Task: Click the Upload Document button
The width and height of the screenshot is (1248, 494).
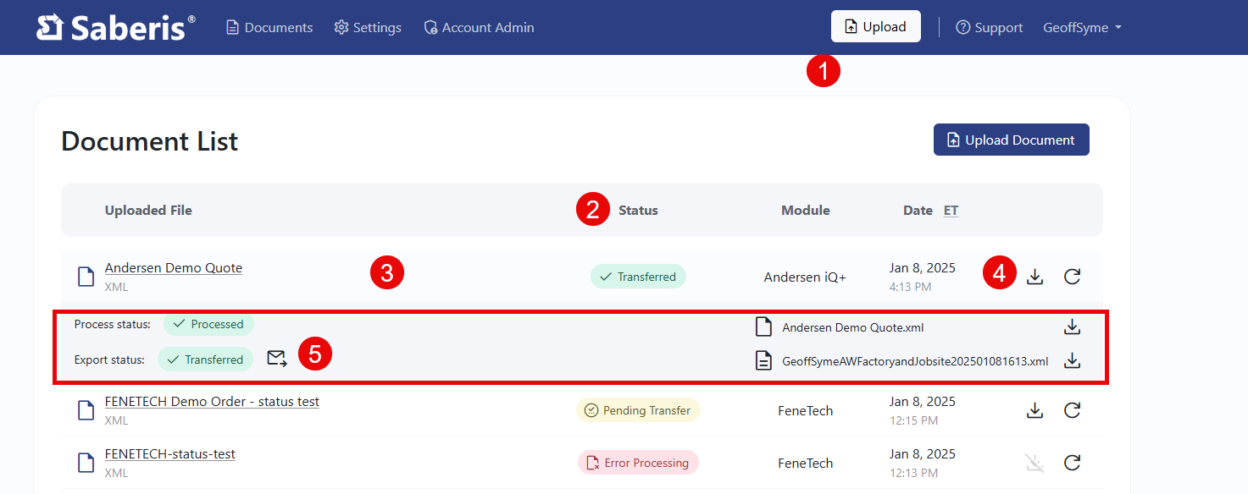Action: point(1011,140)
